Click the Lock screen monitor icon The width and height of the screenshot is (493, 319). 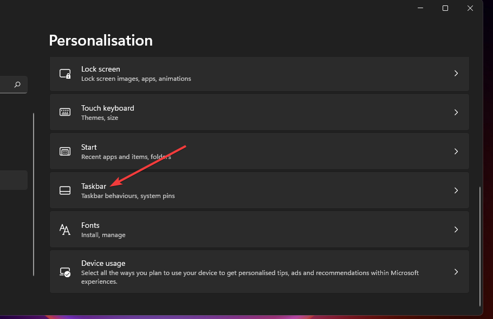(x=65, y=73)
